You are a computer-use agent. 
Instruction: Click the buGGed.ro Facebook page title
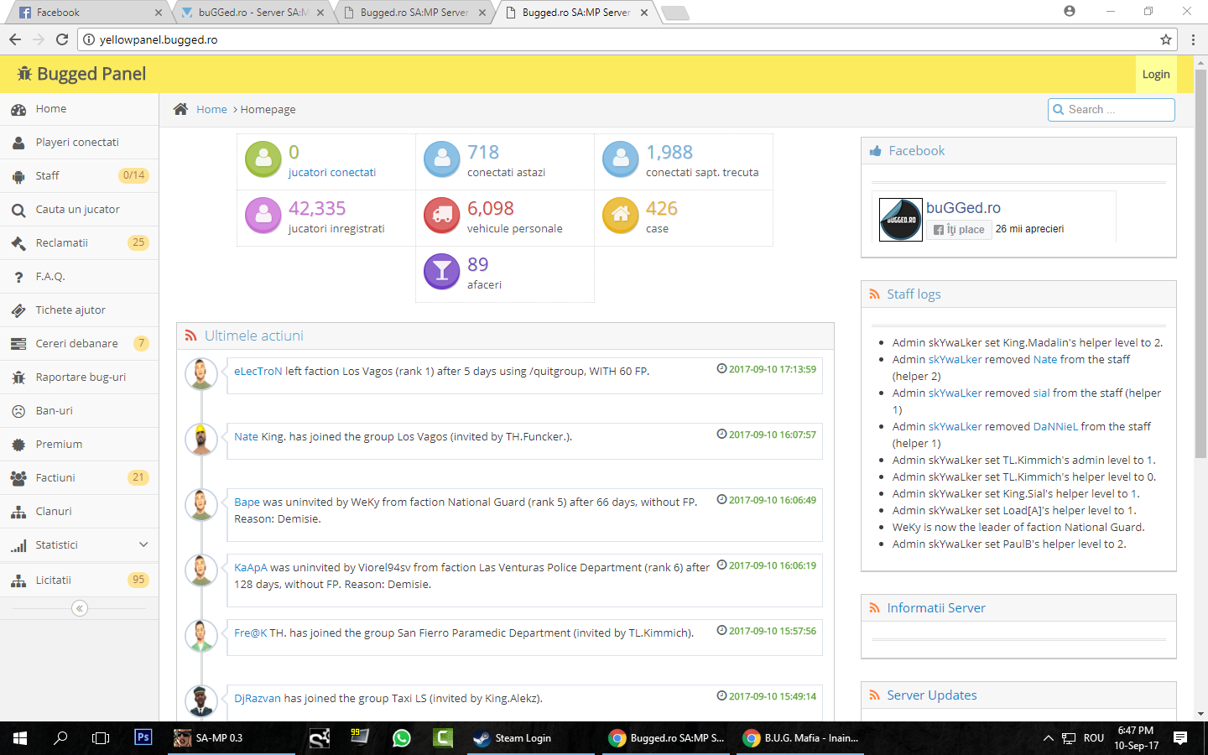tap(963, 208)
